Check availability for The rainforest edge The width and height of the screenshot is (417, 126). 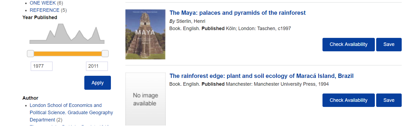(348, 100)
